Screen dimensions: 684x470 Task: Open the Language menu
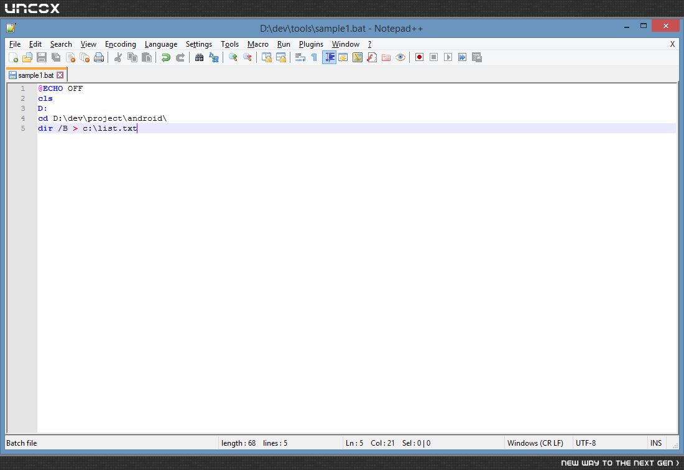point(161,44)
